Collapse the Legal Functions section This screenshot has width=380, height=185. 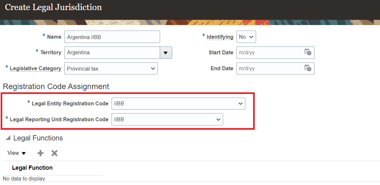pos(8,138)
